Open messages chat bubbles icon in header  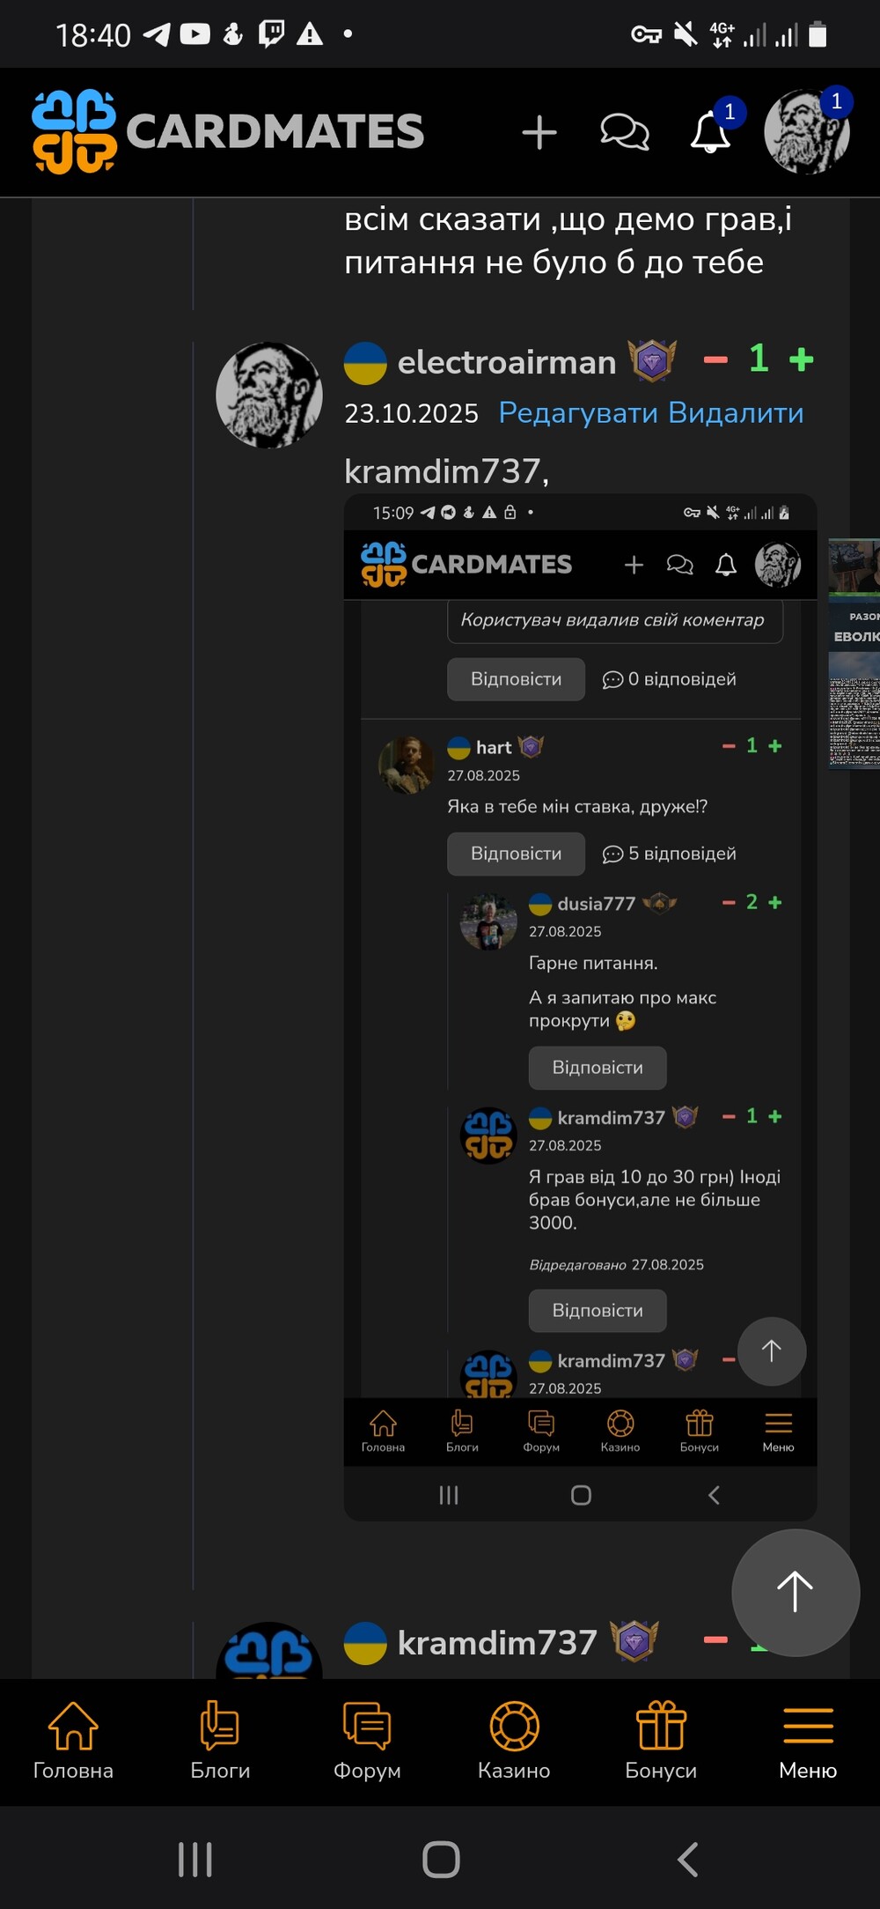(625, 133)
